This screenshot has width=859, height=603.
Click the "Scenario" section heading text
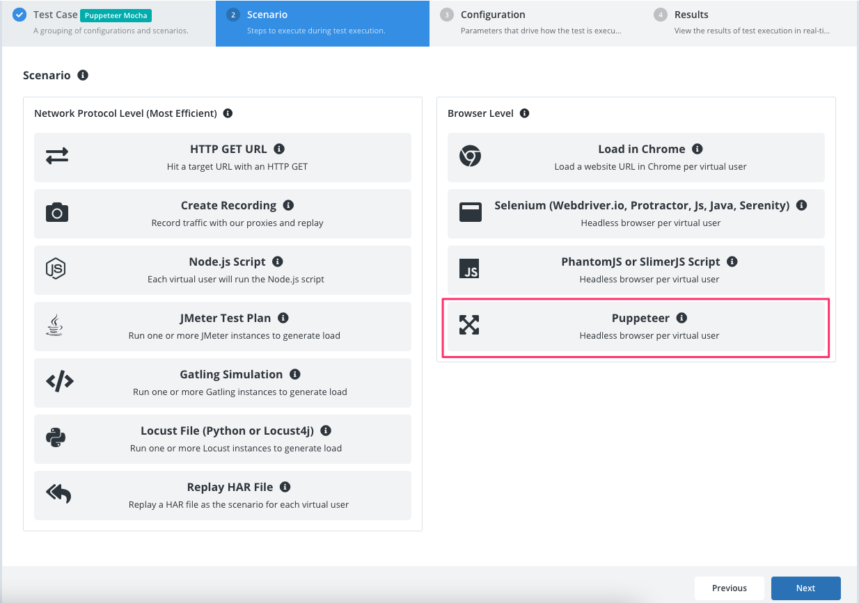47,75
